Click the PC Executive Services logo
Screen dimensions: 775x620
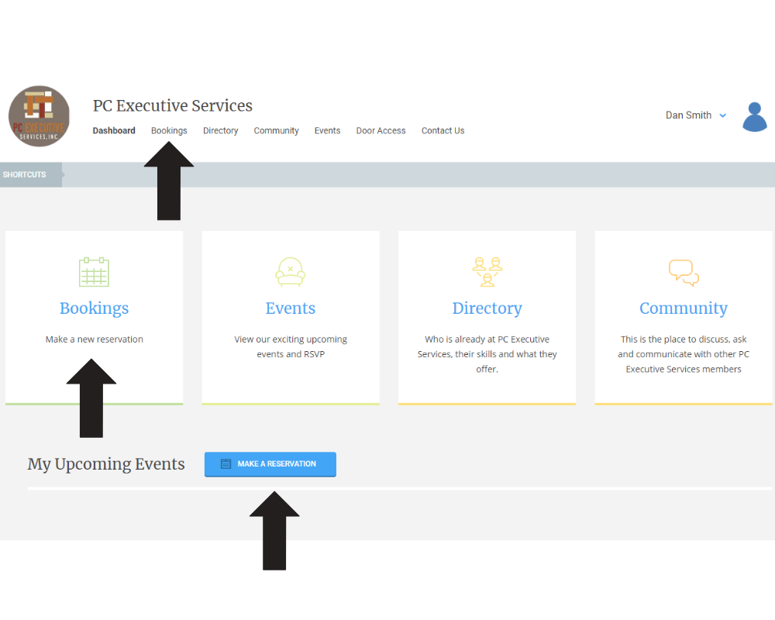pyautogui.click(x=39, y=116)
